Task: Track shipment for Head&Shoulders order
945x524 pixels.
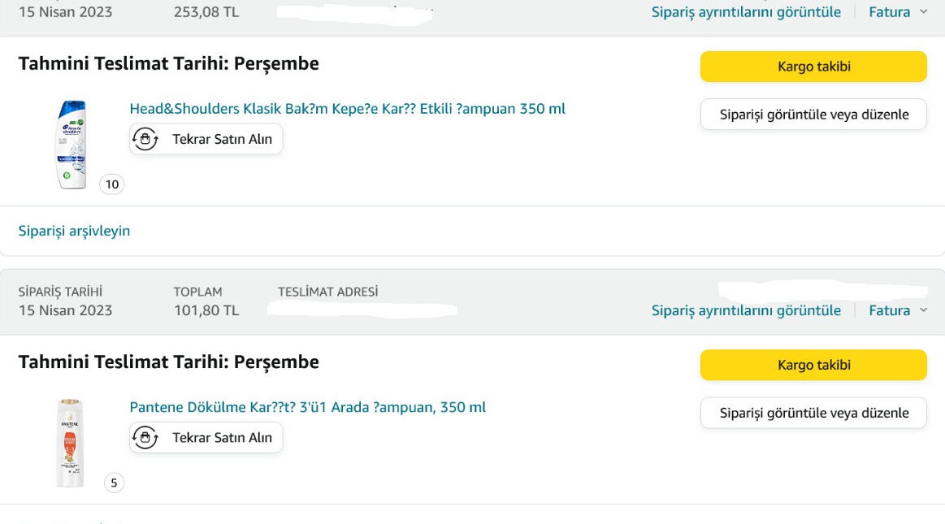Action: pyautogui.click(x=813, y=67)
